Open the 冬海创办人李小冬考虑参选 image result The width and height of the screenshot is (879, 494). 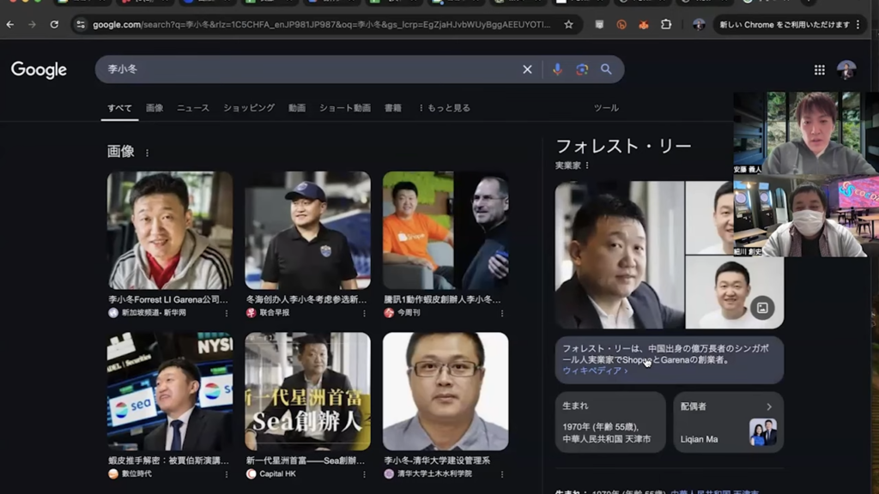tap(308, 230)
